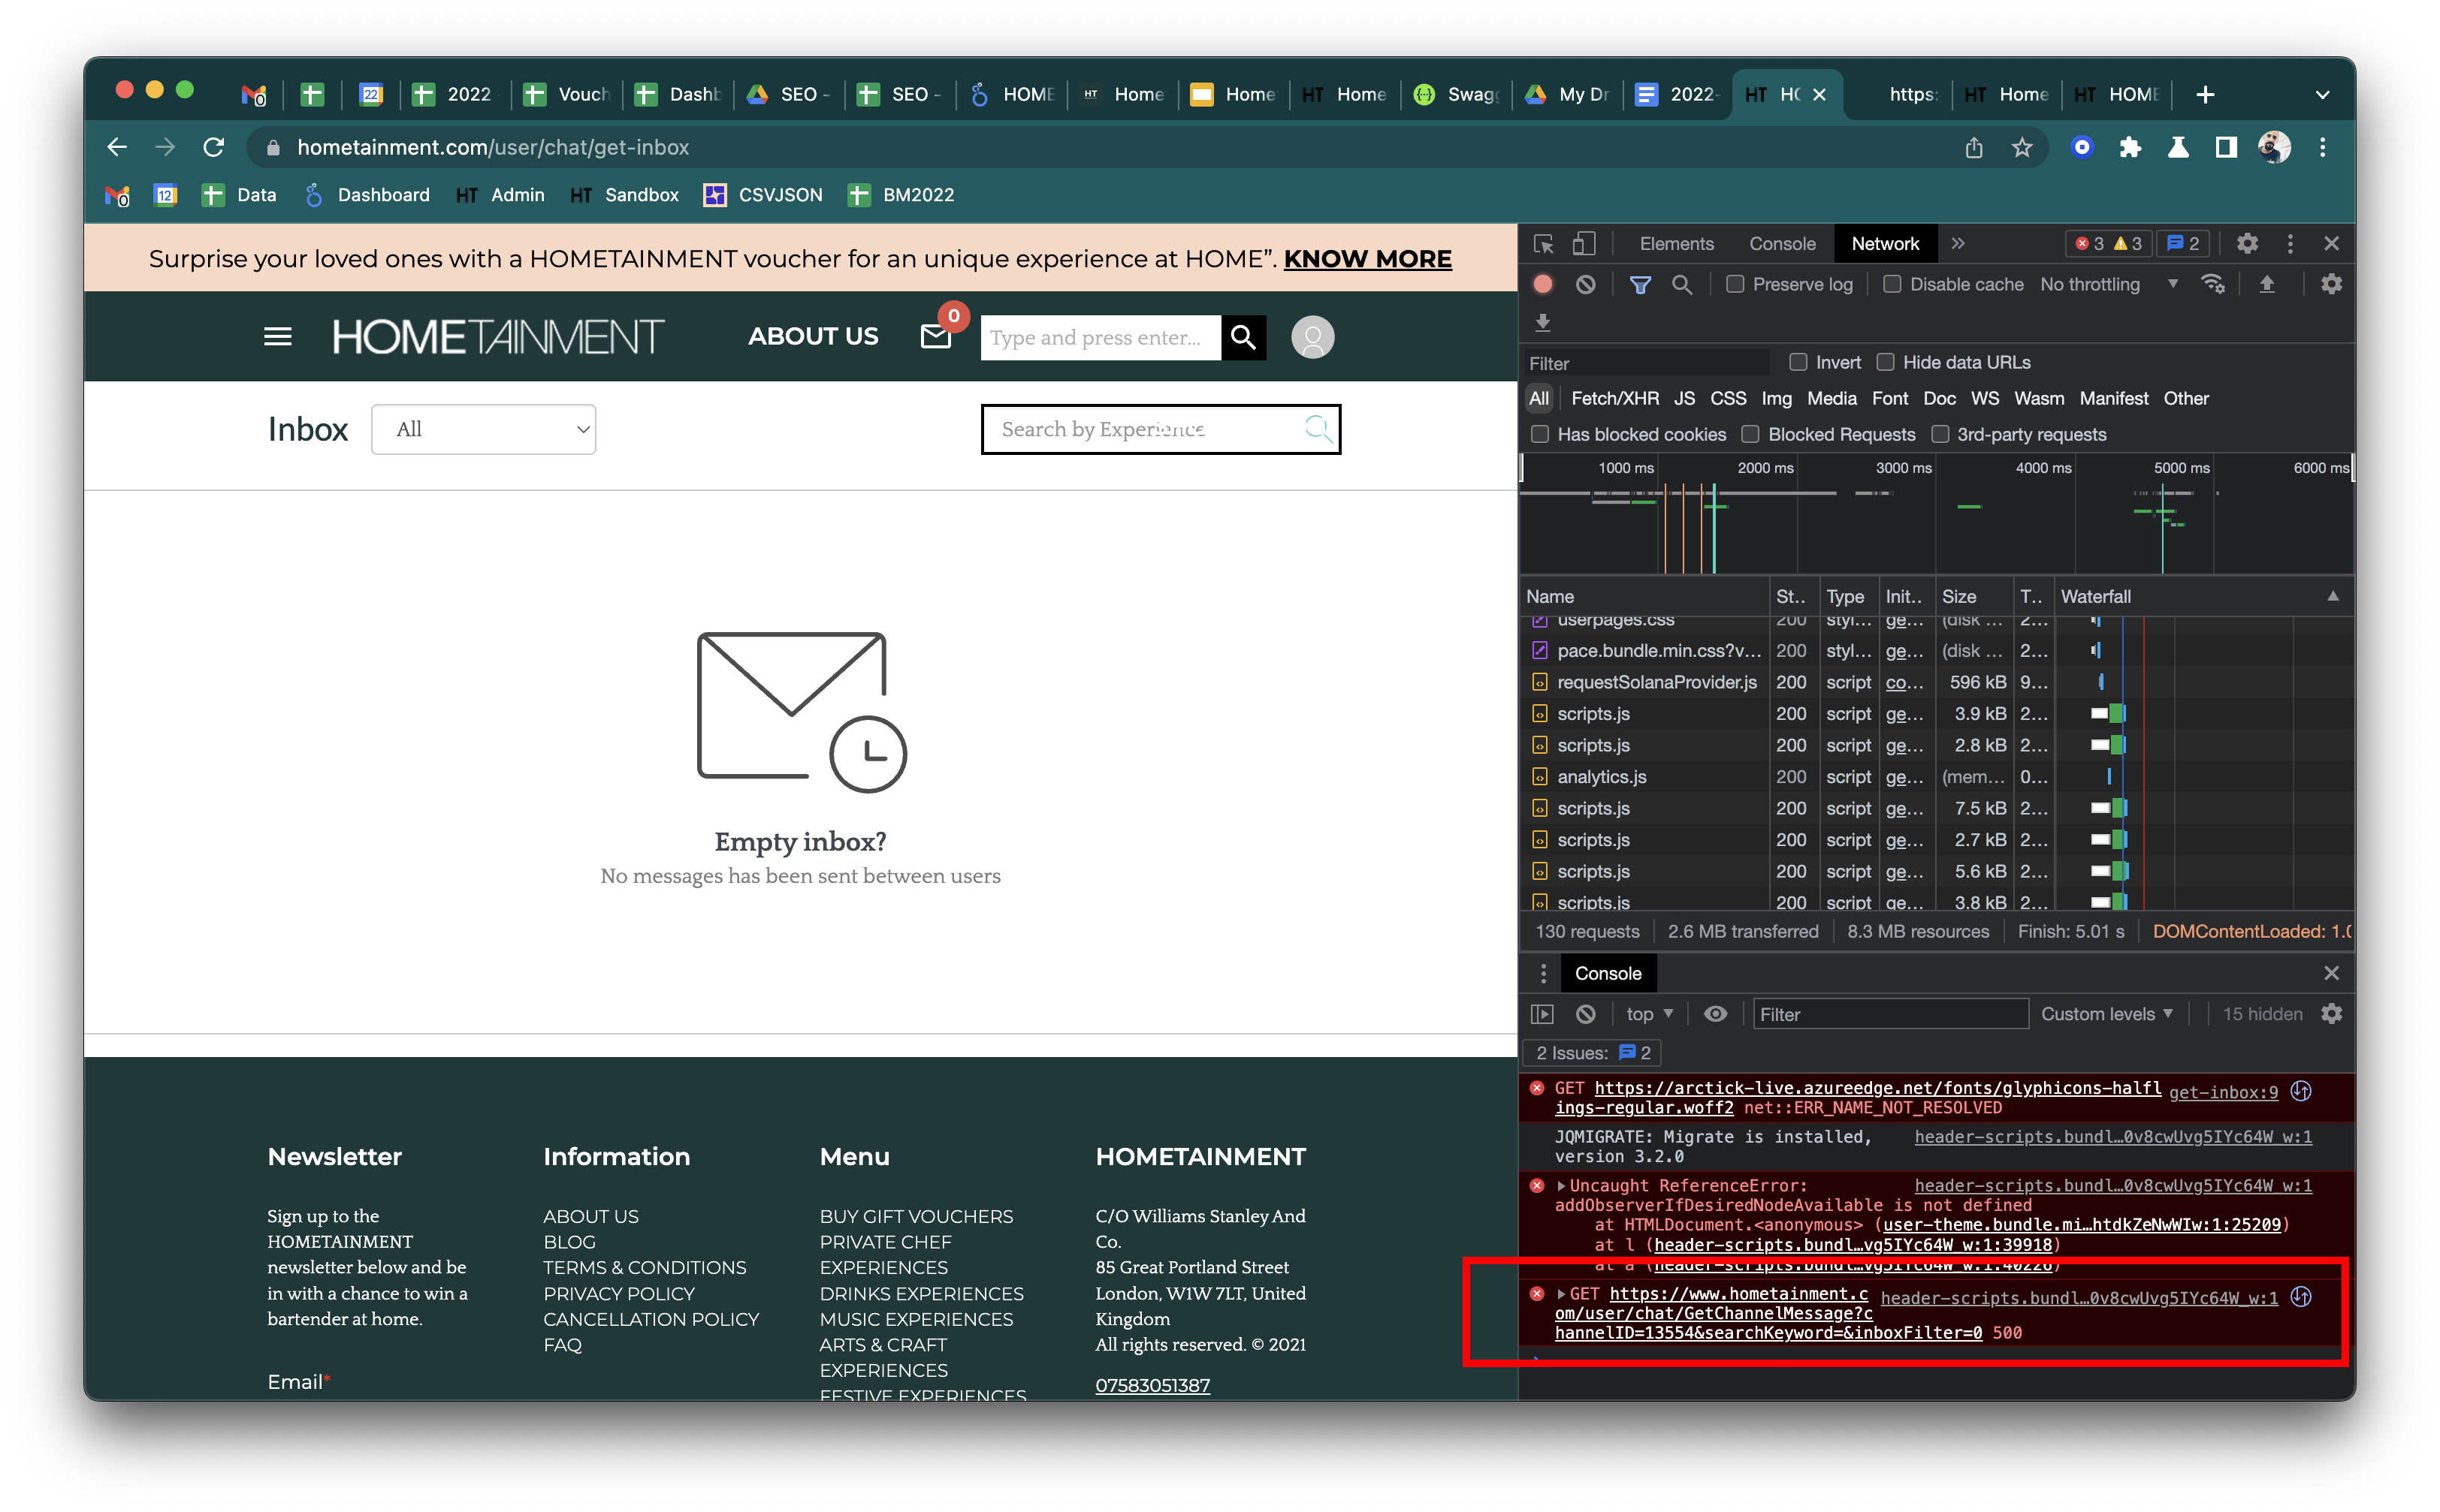Screen dimensions: 2440x1512
Task: Open a new browser tab with plus button
Action: pos(2206,95)
